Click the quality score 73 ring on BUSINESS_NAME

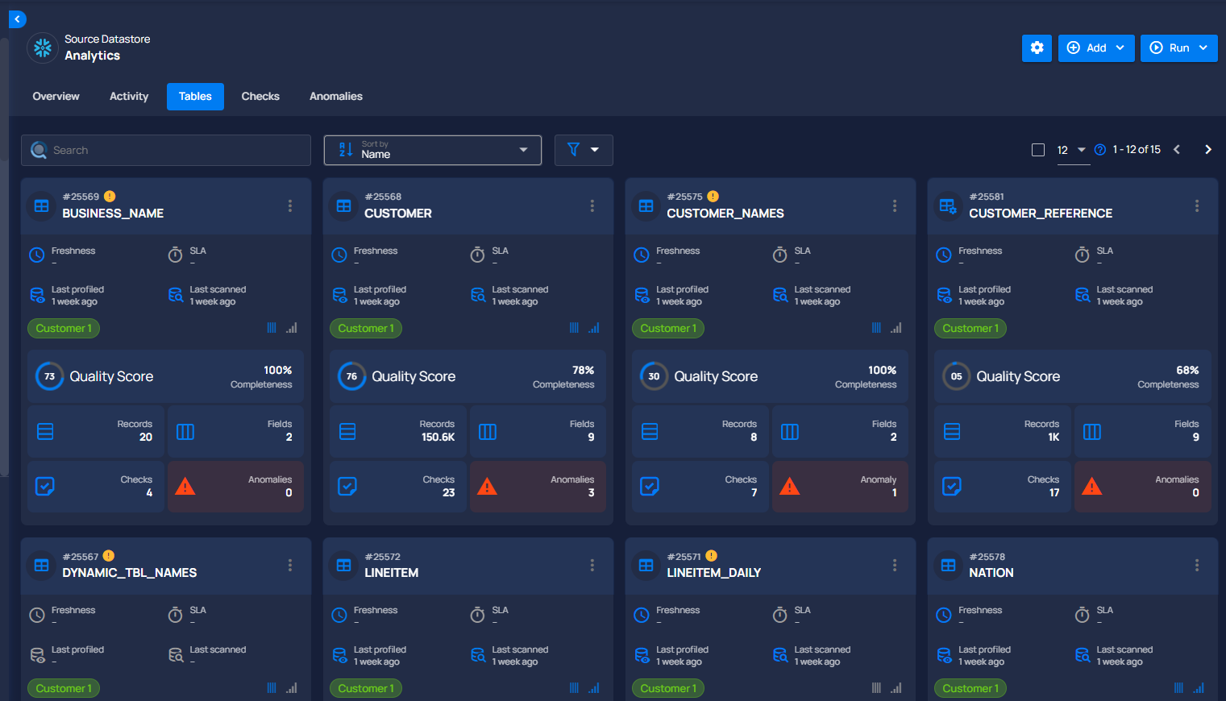[x=49, y=376]
